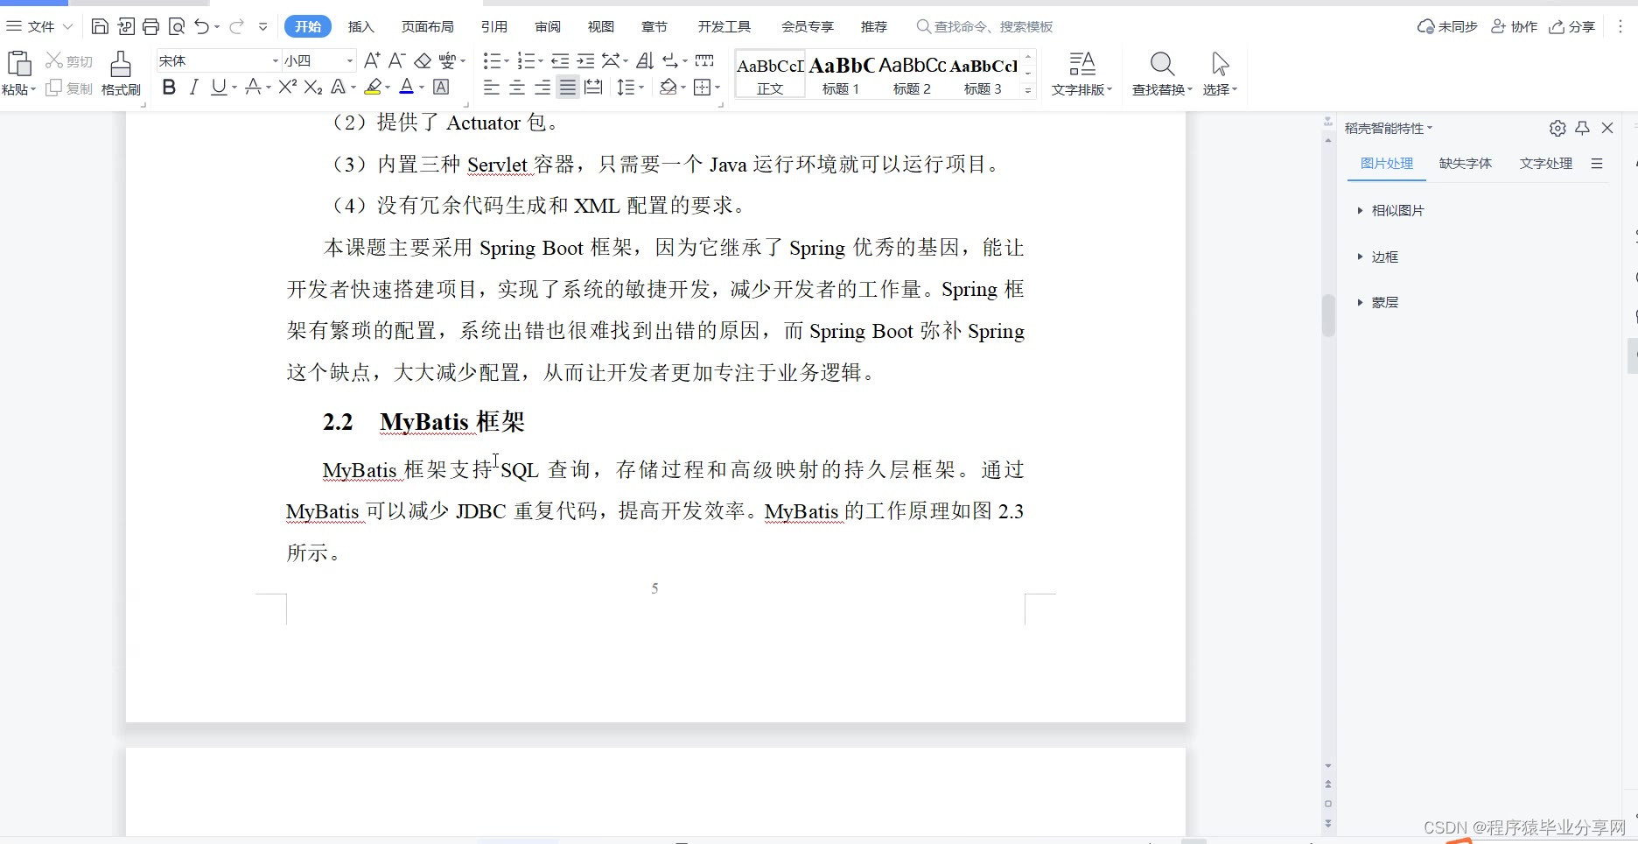Increase paragraph indent

[x=585, y=60]
